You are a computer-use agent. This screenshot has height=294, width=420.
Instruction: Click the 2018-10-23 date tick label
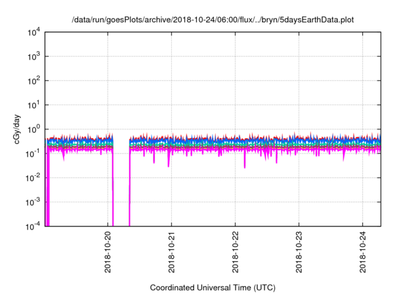click(x=299, y=252)
